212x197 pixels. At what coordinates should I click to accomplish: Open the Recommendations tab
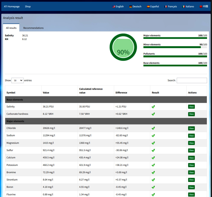[x=33, y=28]
